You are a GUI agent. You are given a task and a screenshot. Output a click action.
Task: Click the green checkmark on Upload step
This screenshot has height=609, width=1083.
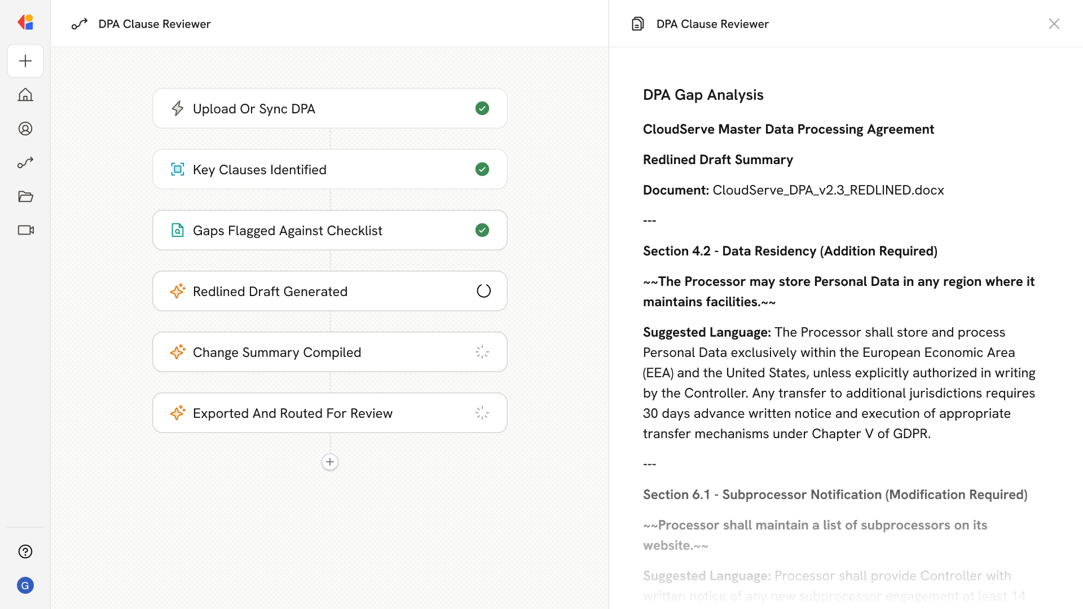click(482, 108)
